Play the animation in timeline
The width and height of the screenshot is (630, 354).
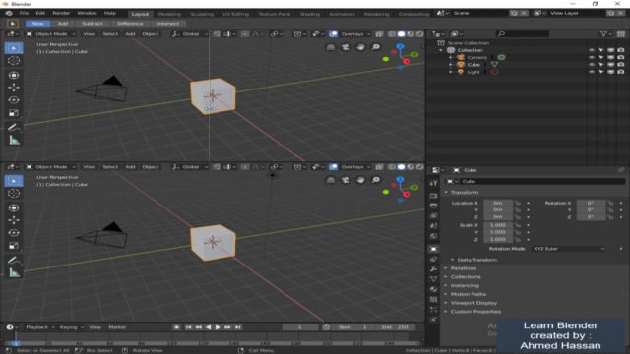218,327
